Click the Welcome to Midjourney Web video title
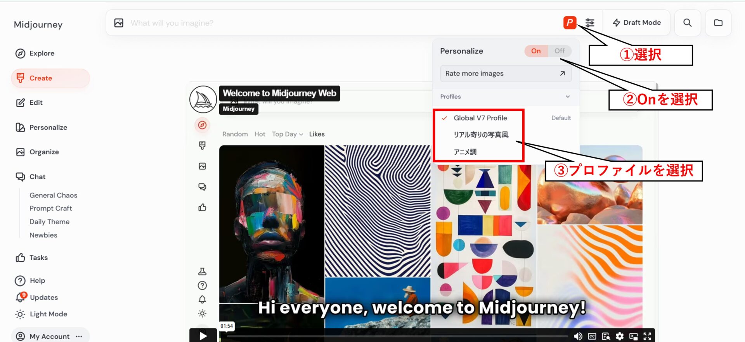Screen dimensions: 745x342 click(279, 93)
